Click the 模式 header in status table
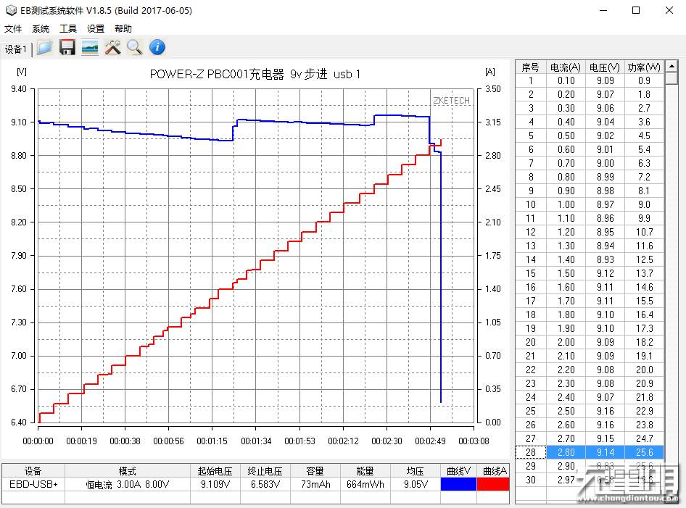Screen dimensions: 686x508 pos(128,471)
